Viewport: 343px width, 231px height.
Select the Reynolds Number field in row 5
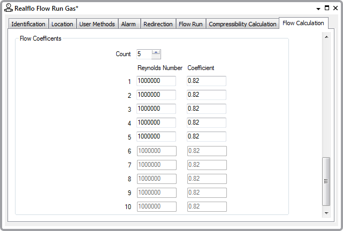(x=156, y=136)
